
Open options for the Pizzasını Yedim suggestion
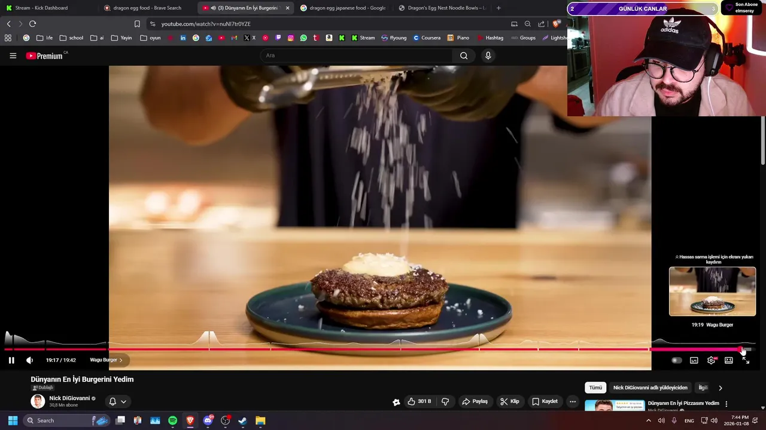727,404
